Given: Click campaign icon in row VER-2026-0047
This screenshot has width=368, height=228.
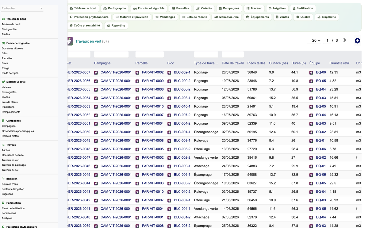Looking at the screenshot, I should coord(96,158).
